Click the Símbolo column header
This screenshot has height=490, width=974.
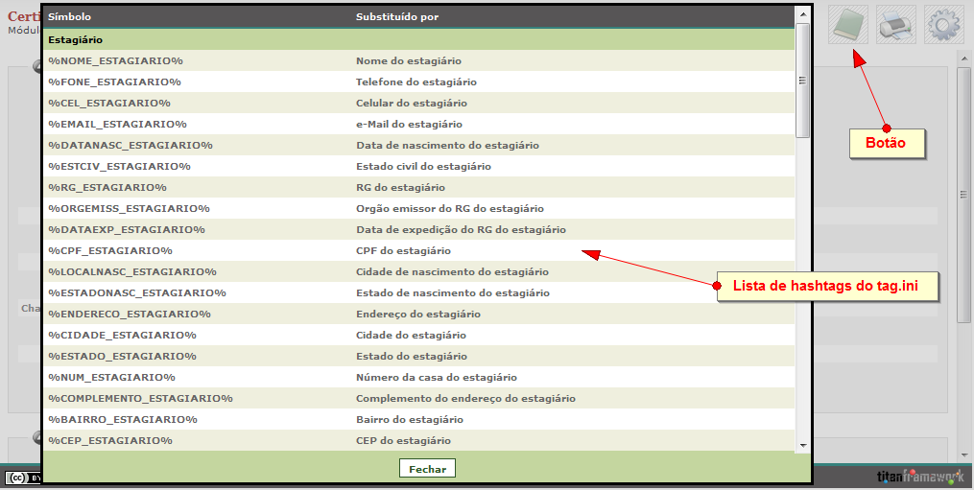coord(69,16)
